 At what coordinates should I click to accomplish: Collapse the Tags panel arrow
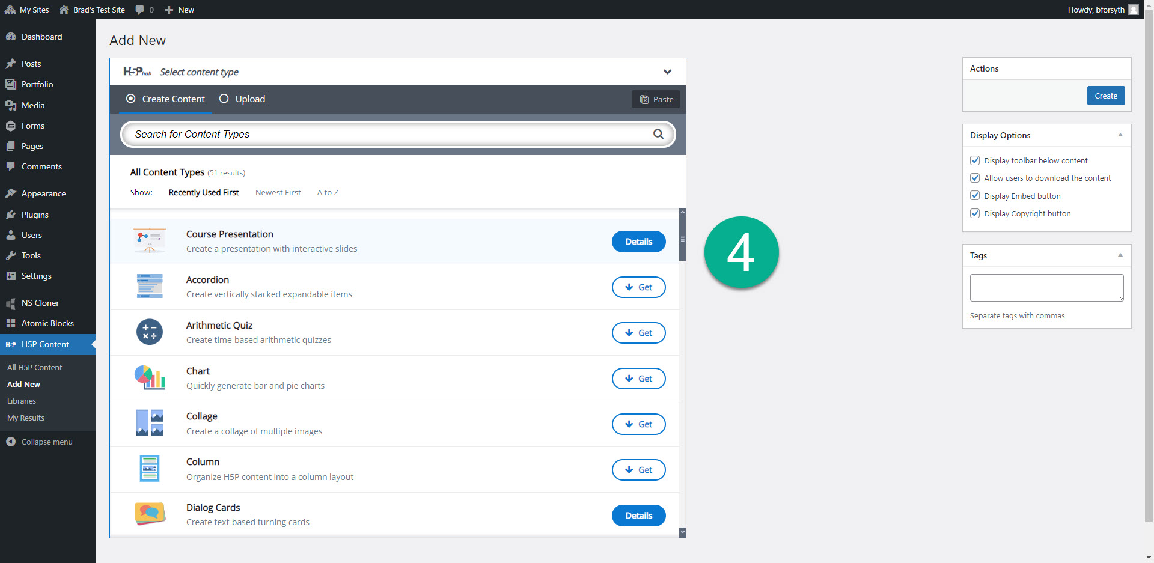[1120, 255]
